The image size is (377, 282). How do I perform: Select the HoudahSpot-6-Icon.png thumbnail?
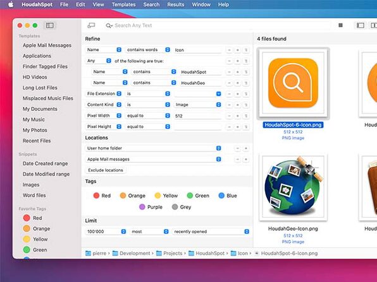293,84
